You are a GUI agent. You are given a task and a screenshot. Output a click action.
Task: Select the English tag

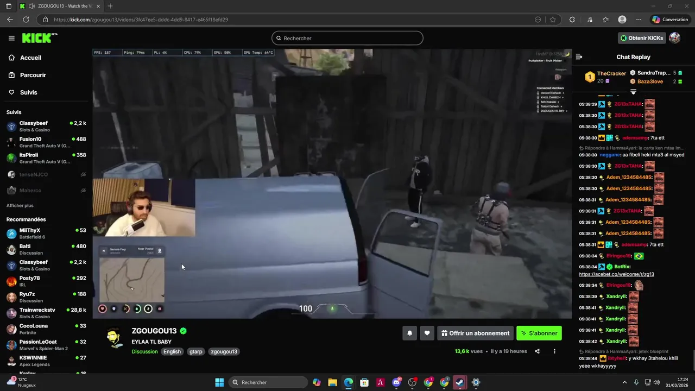(172, 351)
